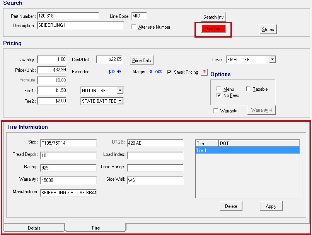Click the Search Inv button
Image resolution: width=312 pixels, height=235 pixels.
[213, 17]
